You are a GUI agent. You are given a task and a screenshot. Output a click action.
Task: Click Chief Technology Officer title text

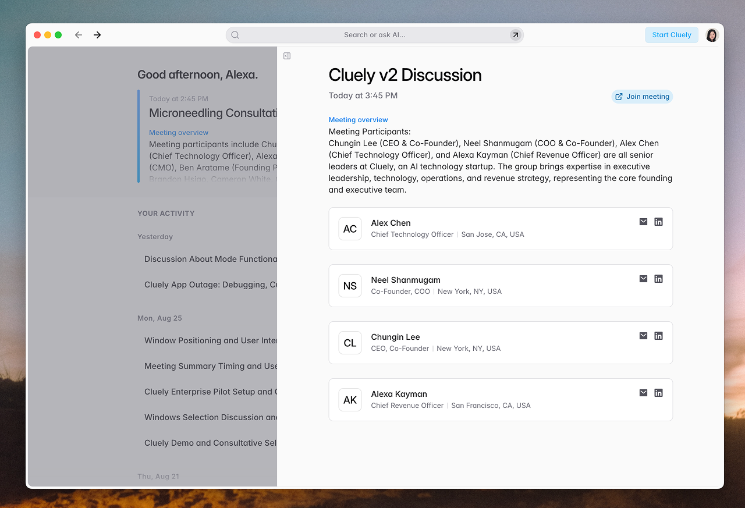tap(412, 235)
